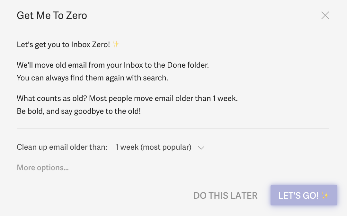Expand More options...
Screen dimensions: 347x216
click(43, 168)
